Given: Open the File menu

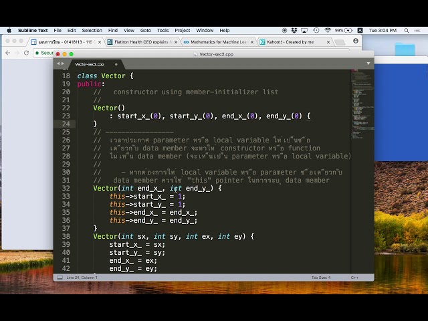Looking at the screenshot, I should coord(58,30).
